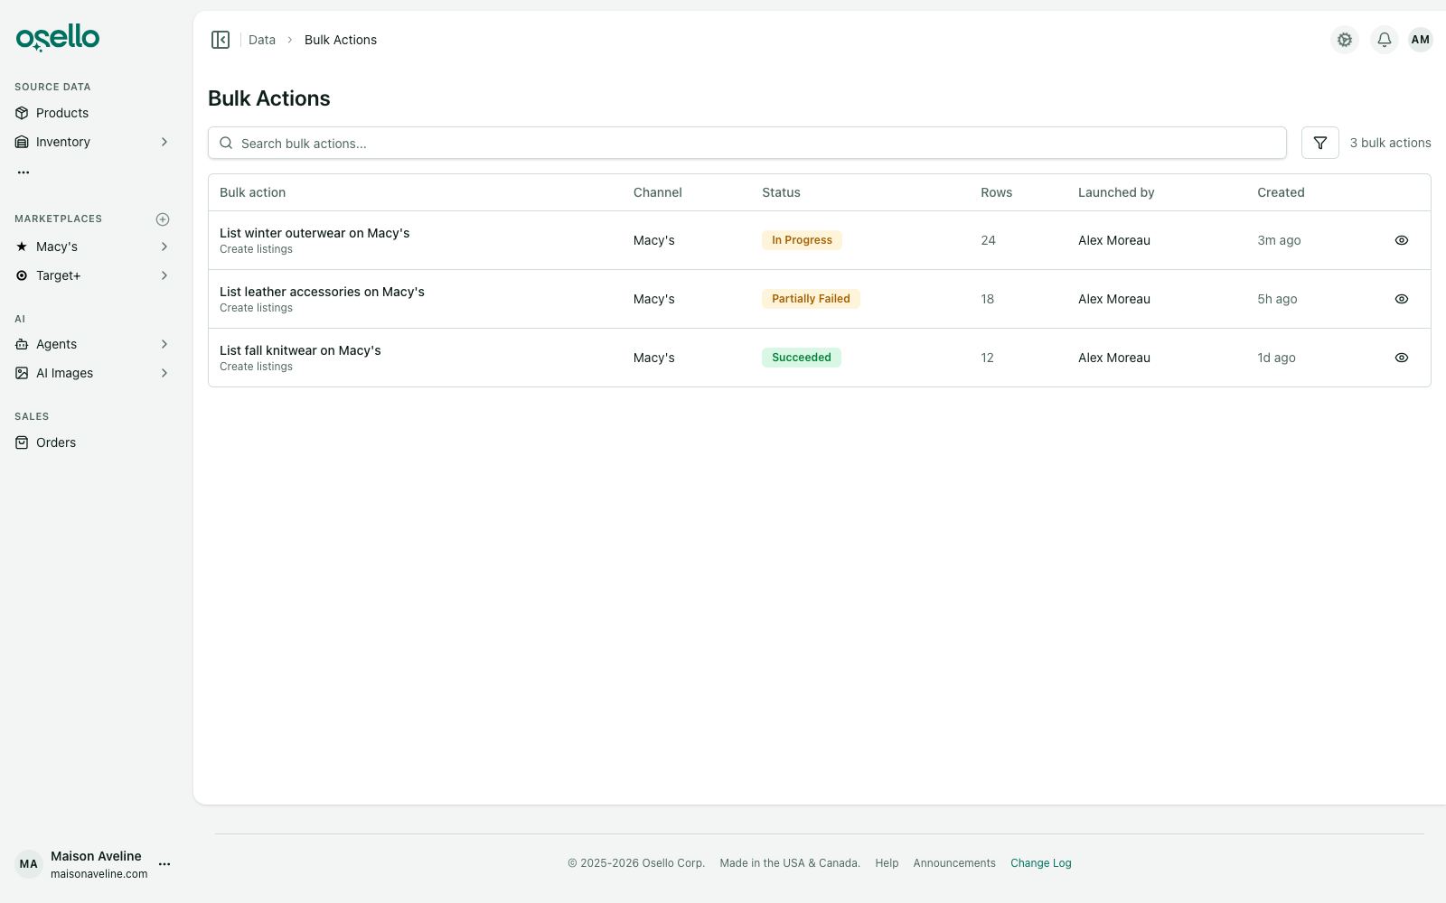Open List winter outerwear on Macy's row
Image resolution: width=1446 pixels, height=903 pixels.
820,240
